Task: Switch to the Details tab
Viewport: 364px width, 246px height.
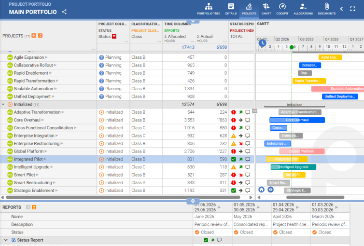Action: tap(231, 9)
